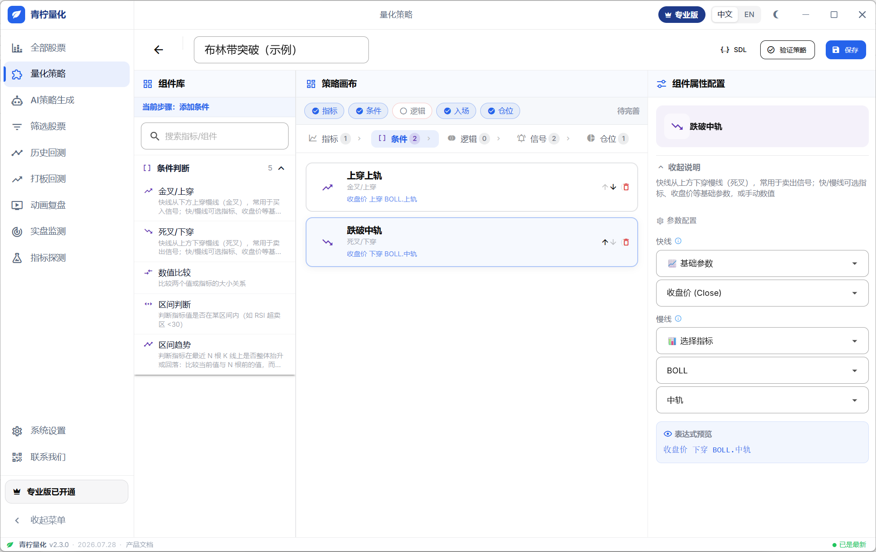876x552 pixels.
Task: Click the back arrow button
Action: pos(158,50)
